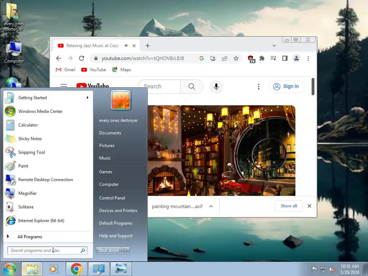Open Music in Start menu
Viewport: 368px width, 276px height.
(x=105, y=158)
